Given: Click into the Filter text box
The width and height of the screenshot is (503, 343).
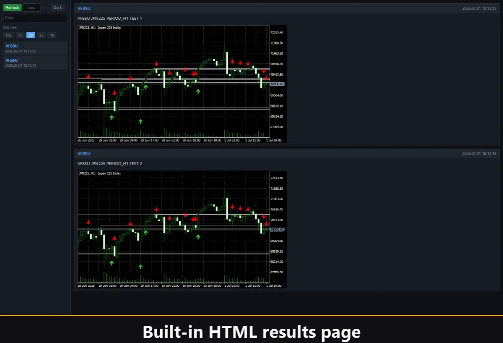Looking at the screenshot, I should (35, 18).
